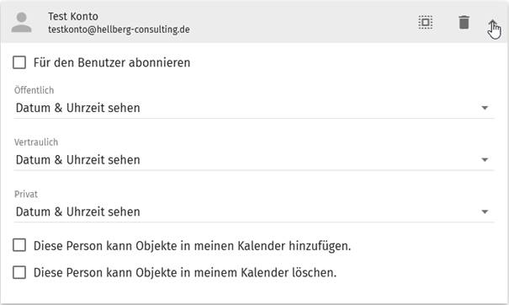Image resolution: width=509 pixels, height=305 pixels.
Task: Click the 'Für den Benutzer abonnieren' label text
Action: 112,62
